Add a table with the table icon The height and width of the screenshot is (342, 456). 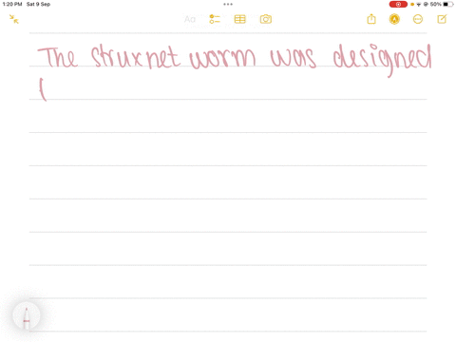240,19
